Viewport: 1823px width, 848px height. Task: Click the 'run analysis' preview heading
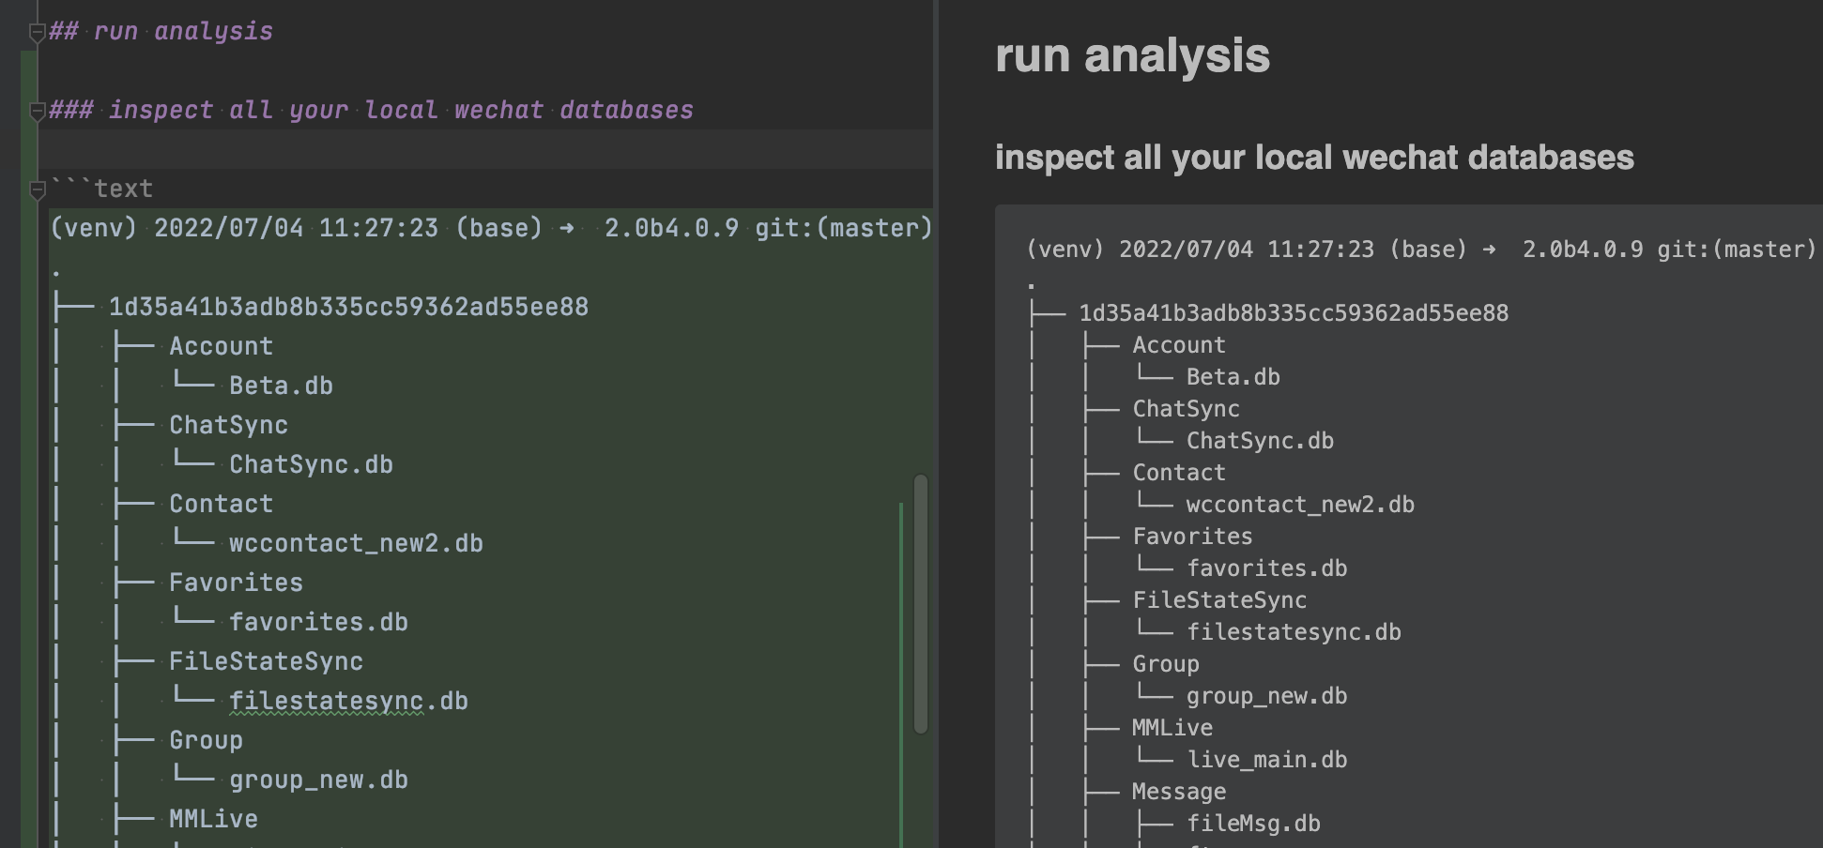[1132, 55]
